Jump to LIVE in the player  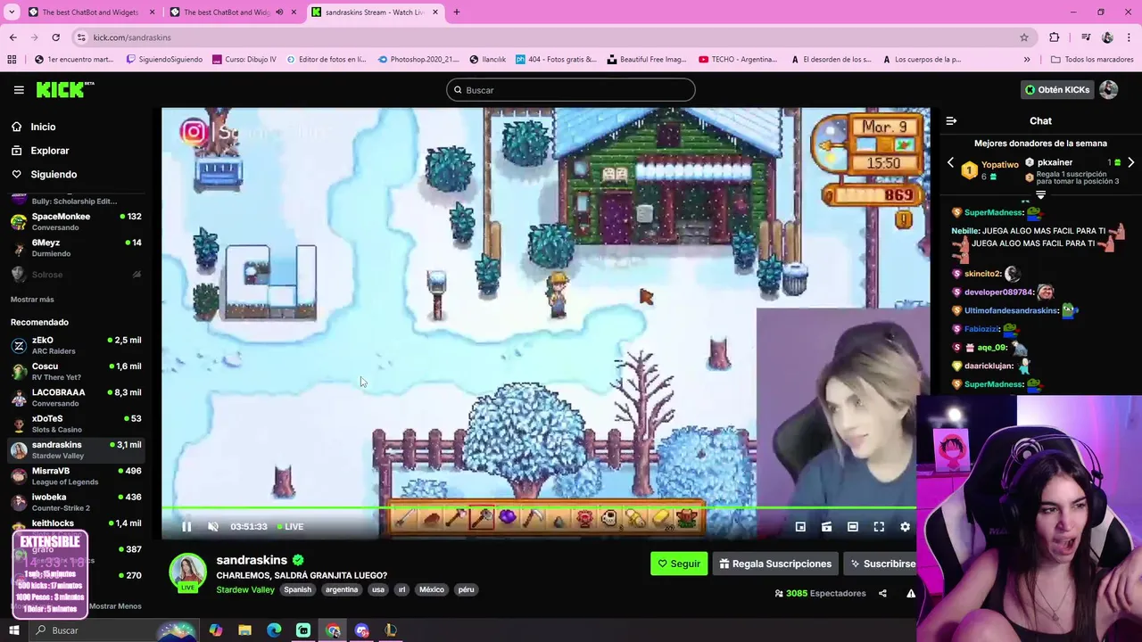(290, 527)
